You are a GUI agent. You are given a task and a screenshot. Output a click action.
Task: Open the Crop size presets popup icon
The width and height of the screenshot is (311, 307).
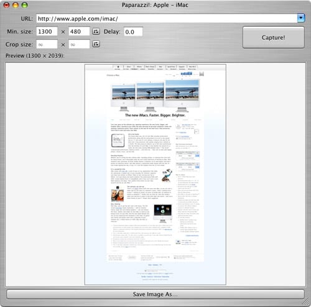(x=96, y=44)
